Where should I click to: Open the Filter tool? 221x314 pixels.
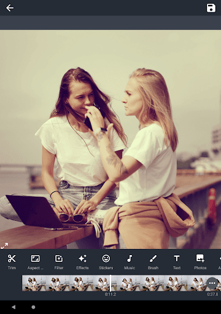[x=59, y=262]
